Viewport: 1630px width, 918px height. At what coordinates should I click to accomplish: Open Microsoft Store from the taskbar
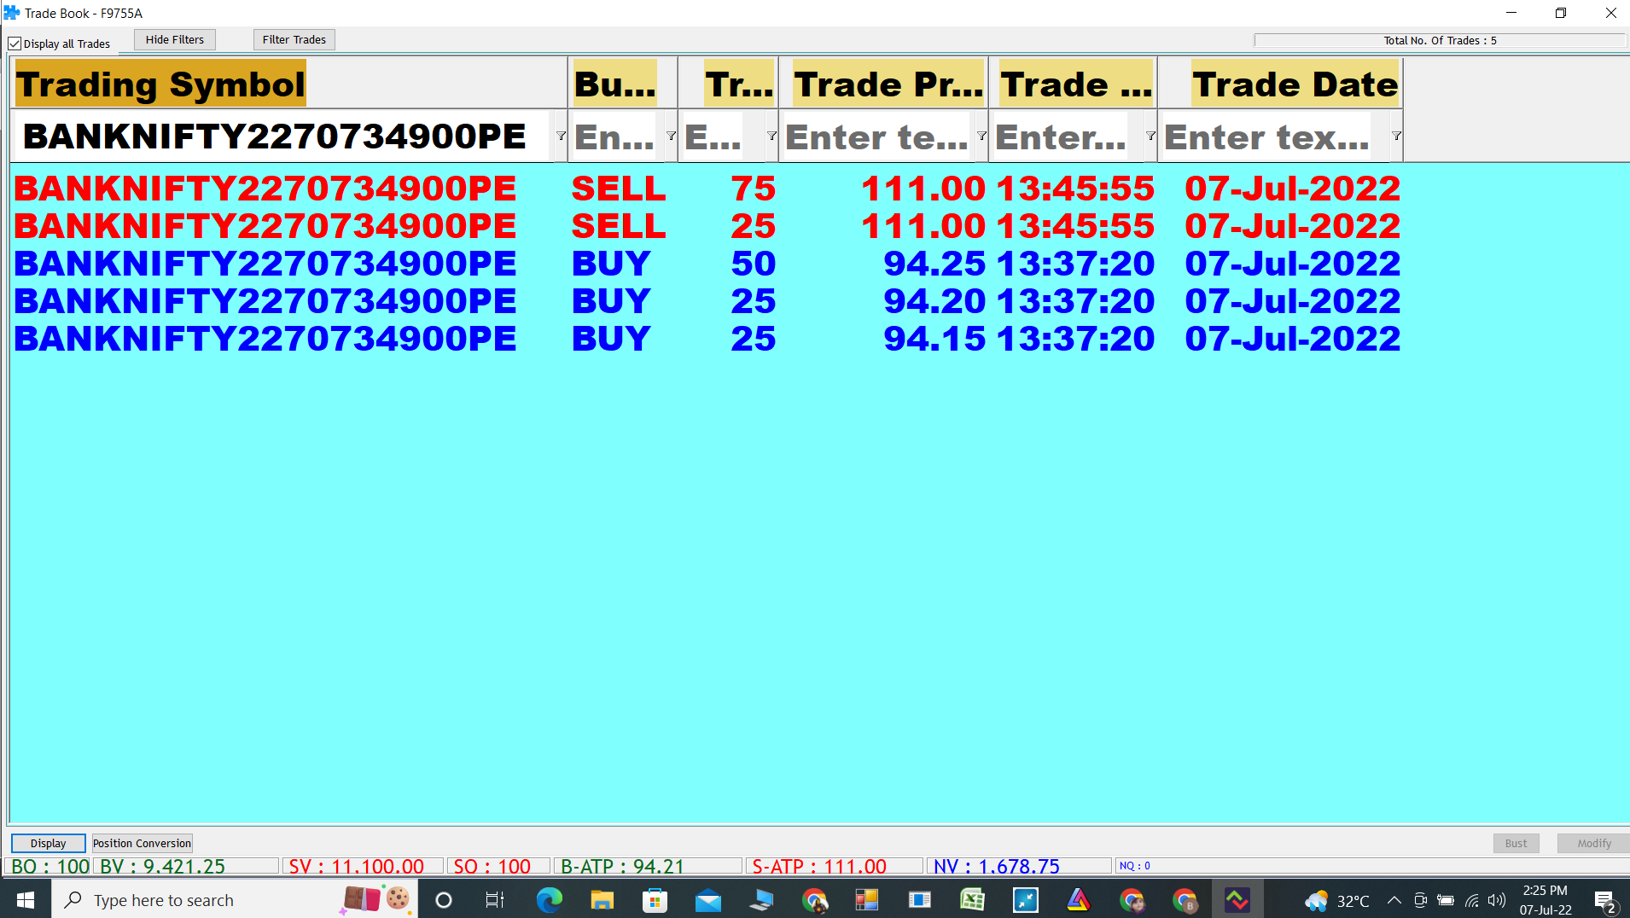point(655,900)
